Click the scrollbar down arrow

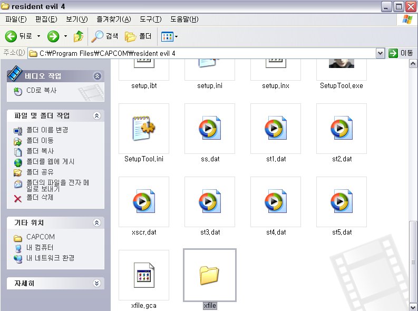(x=413, y=307)
